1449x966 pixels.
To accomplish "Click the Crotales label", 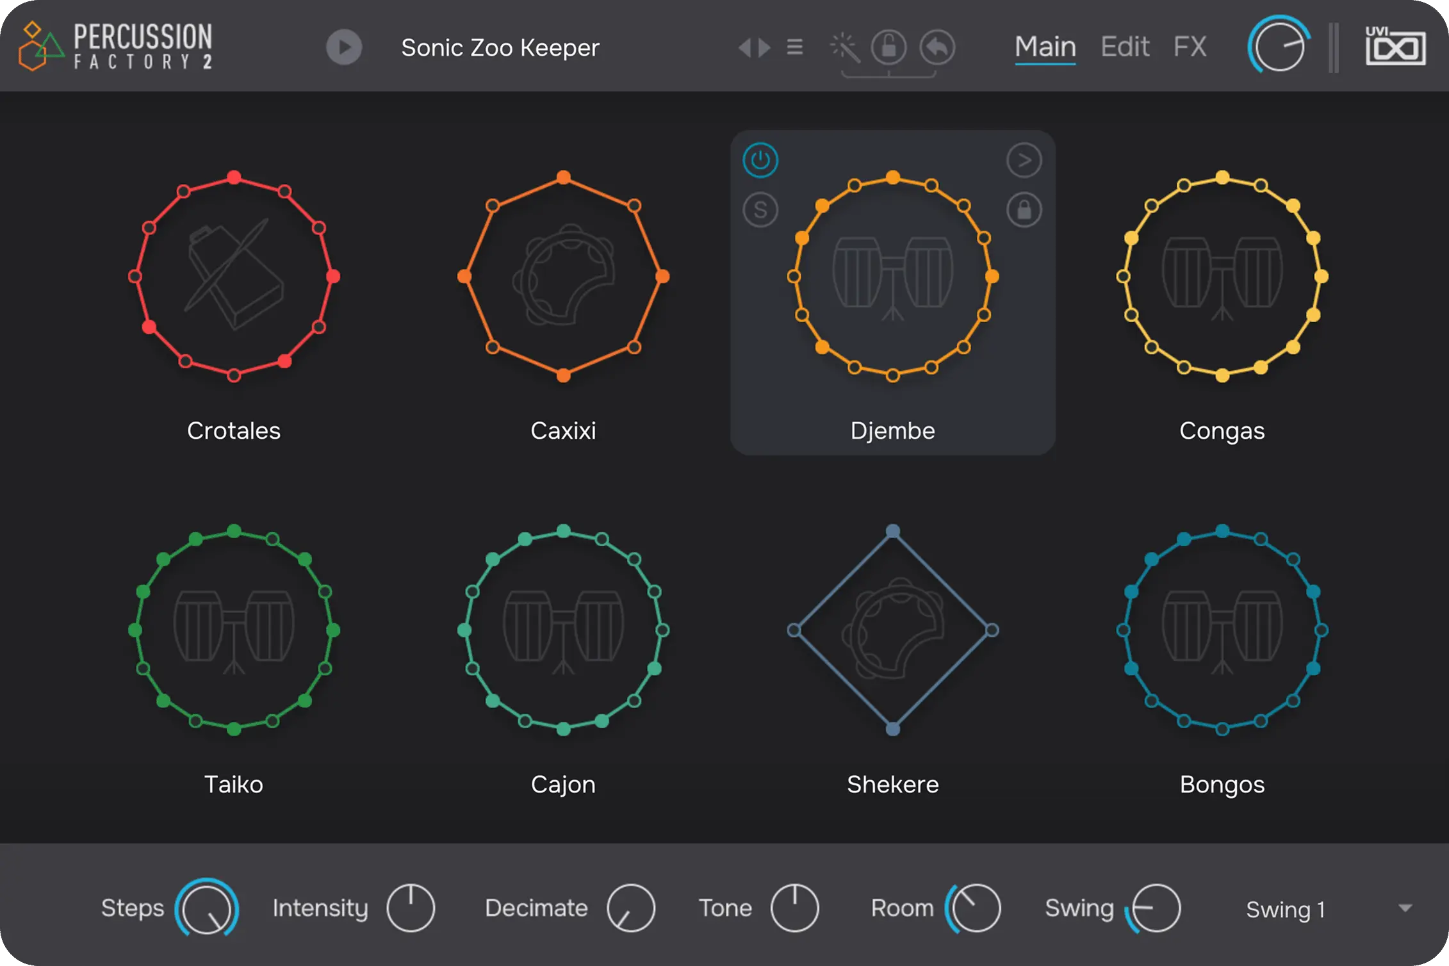I will (234, 431).
